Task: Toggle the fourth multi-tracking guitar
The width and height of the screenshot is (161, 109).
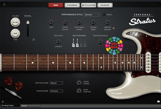Action: 85,43
